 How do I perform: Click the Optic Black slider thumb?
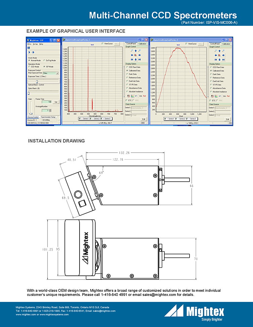coord(29,93)
